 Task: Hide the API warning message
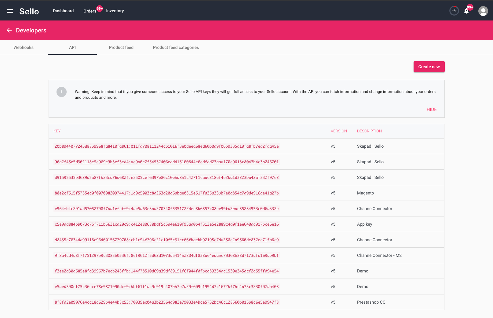click(x=432, y=109)
